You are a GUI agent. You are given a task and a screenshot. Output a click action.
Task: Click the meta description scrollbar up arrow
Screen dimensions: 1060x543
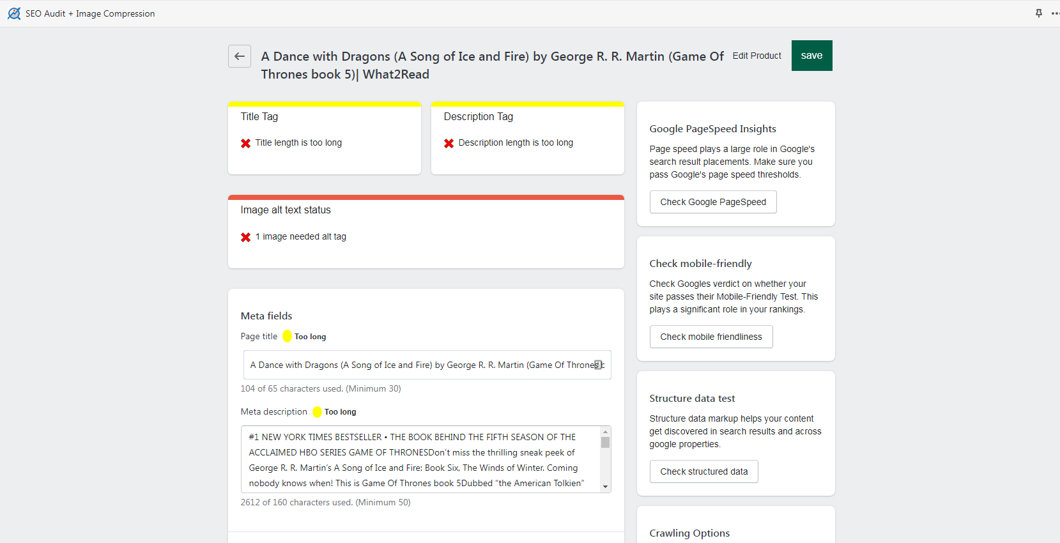click(605, 432)
